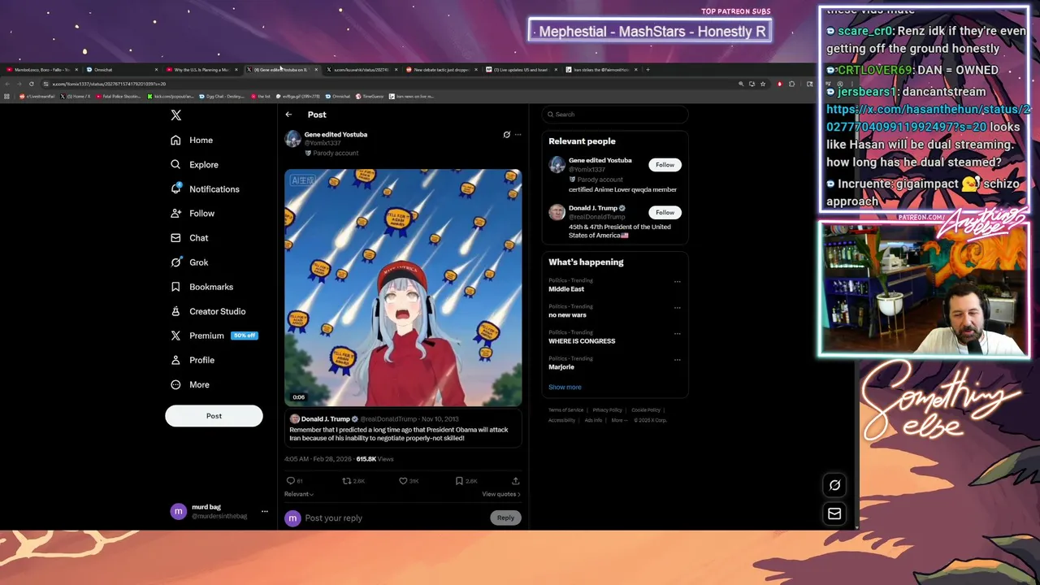Switch to the Omnichat browser tab
1040x585 pixels.
click(122, 70)
